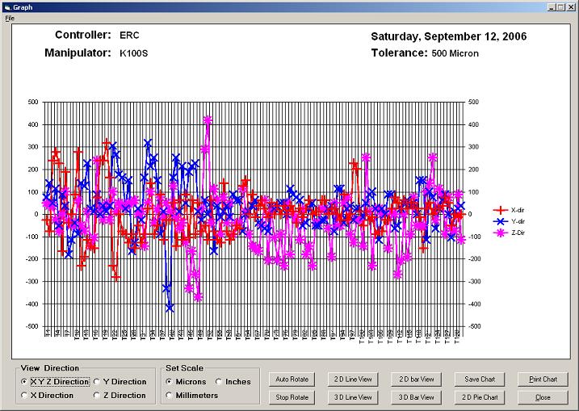This screenshot has width=579, height=411.
Task: Switch to 3 D Line View
Action: pyautogui.click(x=352, y=397)
